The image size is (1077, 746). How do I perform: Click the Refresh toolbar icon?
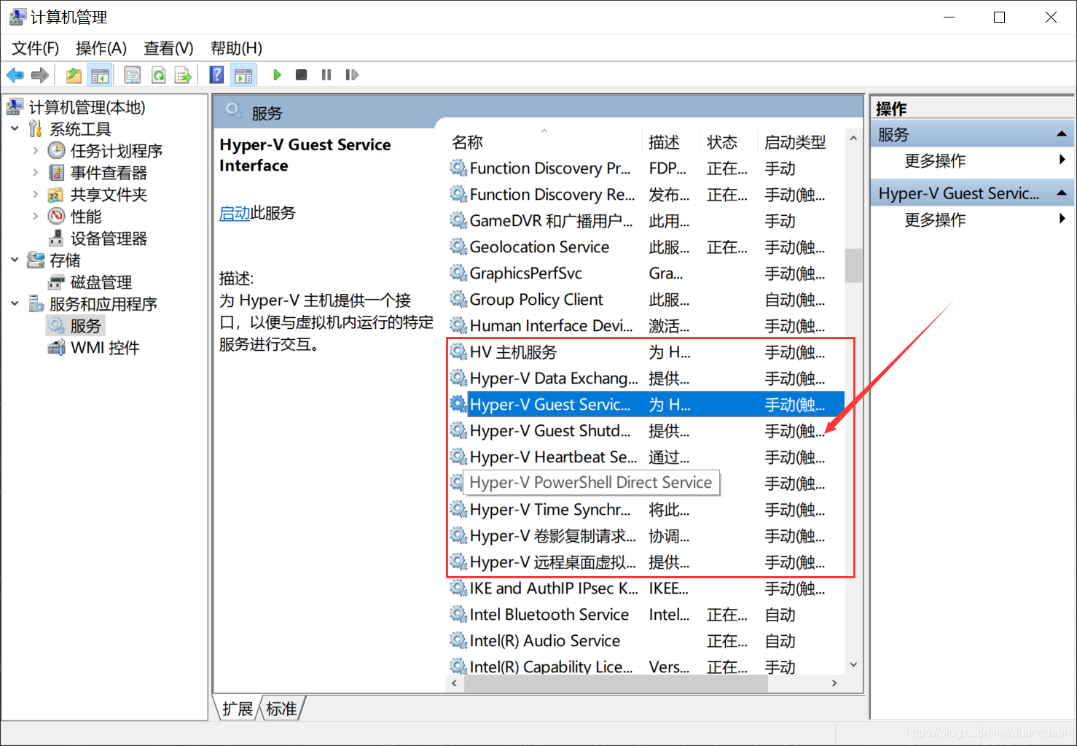pos(158,75)
